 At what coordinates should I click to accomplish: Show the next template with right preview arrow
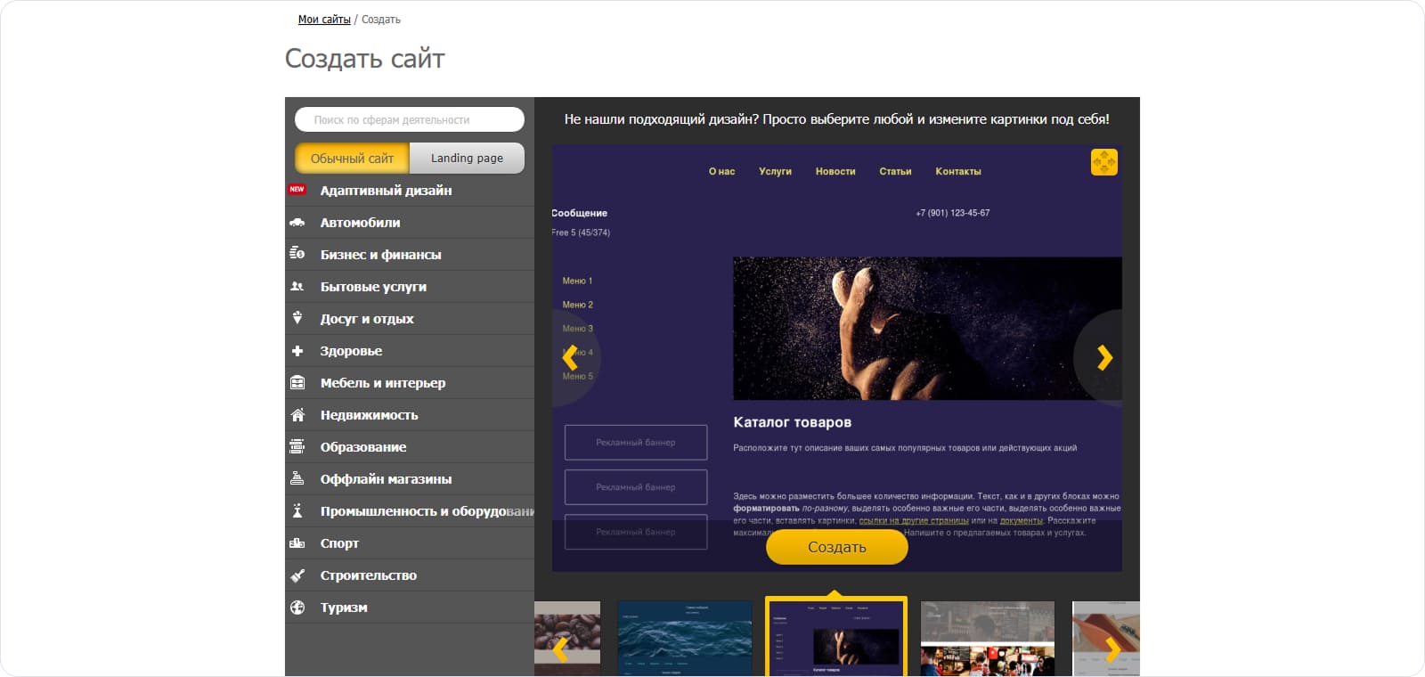1104,357
